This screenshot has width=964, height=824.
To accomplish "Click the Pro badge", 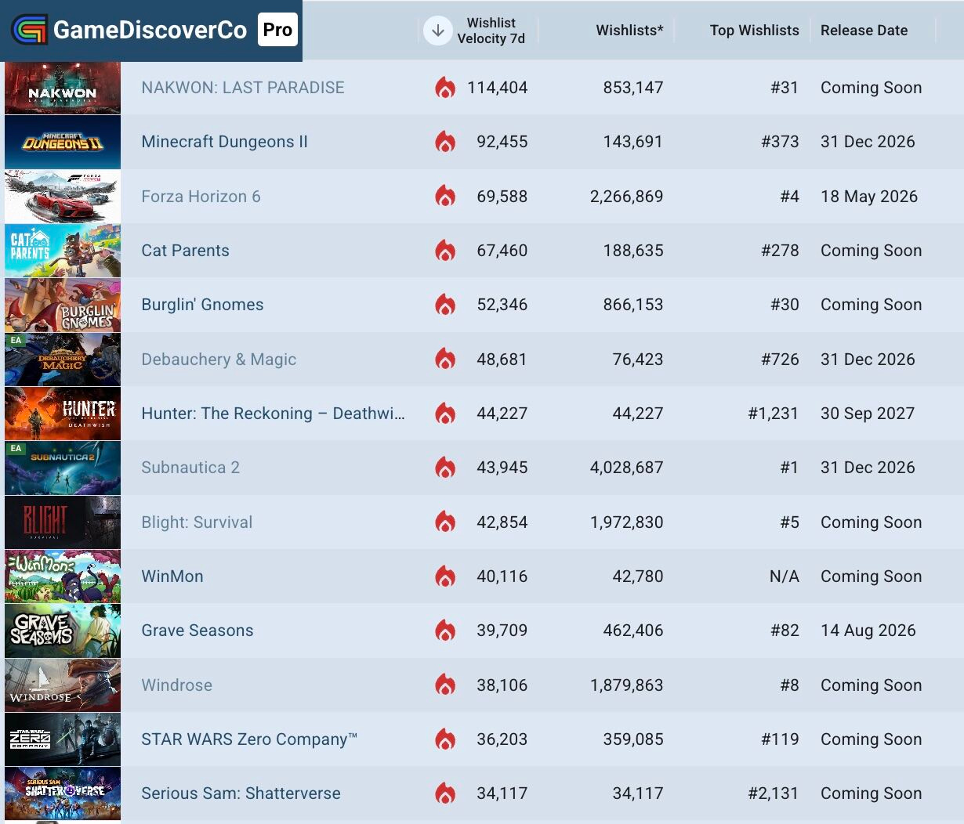I will [x=277, y=31].
